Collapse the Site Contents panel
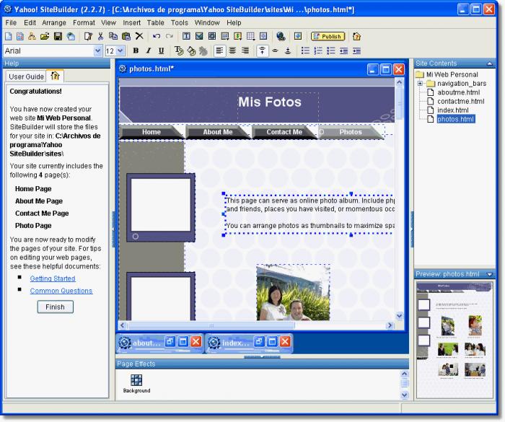 tap(490, 63)
